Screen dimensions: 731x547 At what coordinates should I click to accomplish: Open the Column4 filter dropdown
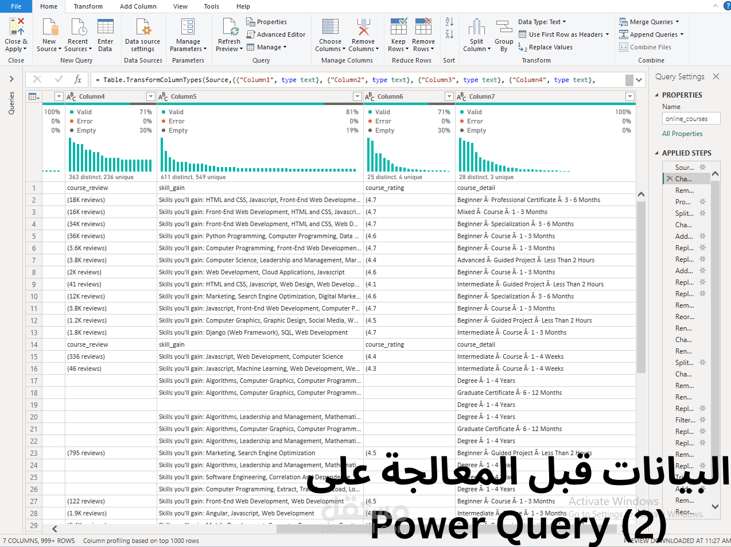[151, 96]
